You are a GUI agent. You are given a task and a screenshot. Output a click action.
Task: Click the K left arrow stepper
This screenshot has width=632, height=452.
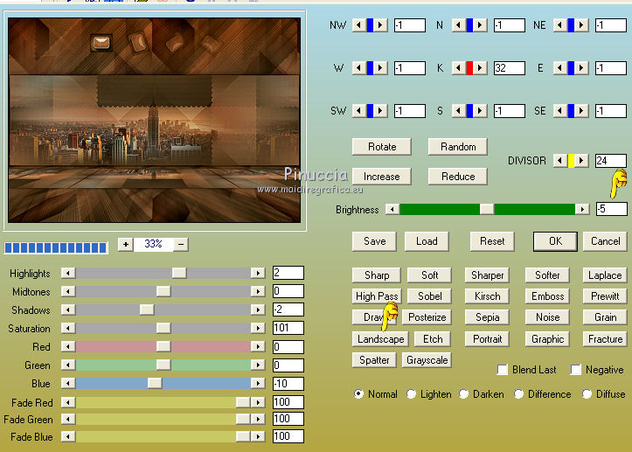[458, 67]
